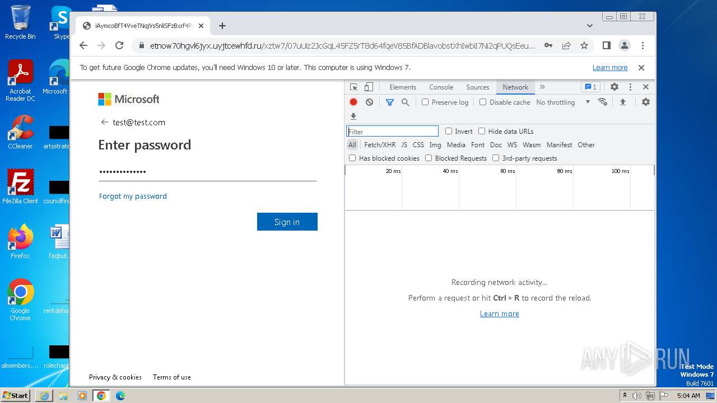This screenshot has height=403, width=717.
Task: Export the HAR file with the download arrow
Action: click(353, 116)
